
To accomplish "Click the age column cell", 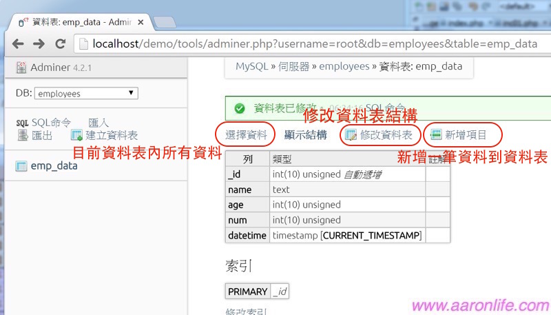I will [248, 205].
